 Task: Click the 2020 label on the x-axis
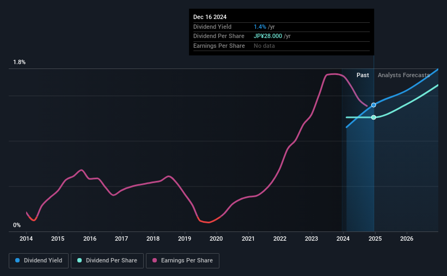(216, 239)
